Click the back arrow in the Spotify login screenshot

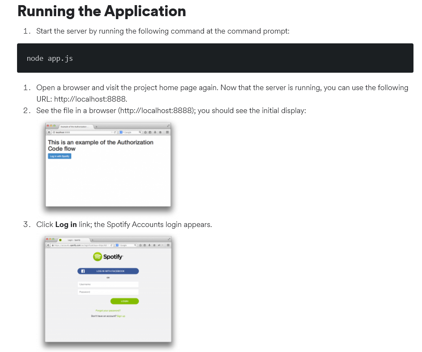pos(48,245)
